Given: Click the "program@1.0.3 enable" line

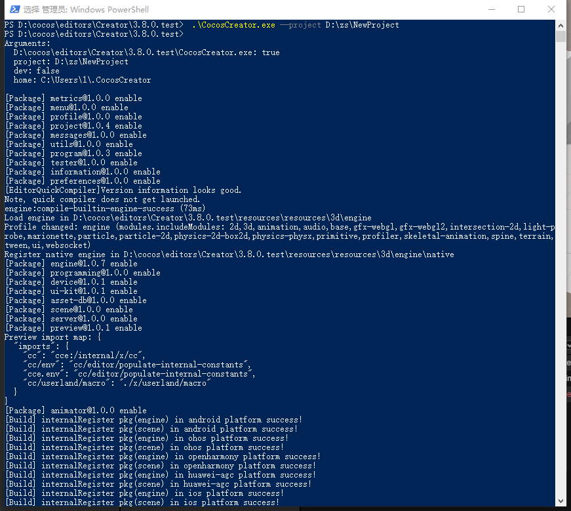Looking at the screenshot, I should [x=73, y=153].
